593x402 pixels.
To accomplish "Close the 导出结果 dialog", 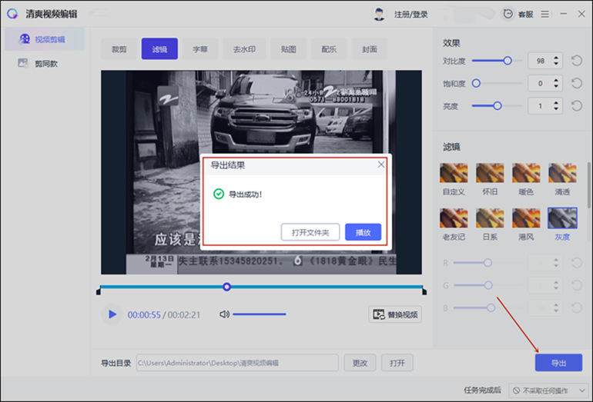I will click(x=381, y=164).
